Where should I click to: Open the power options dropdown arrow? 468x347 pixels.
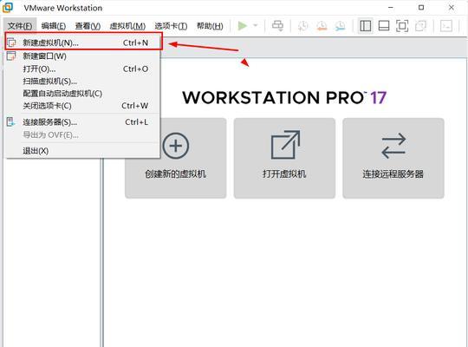(256, 26)
